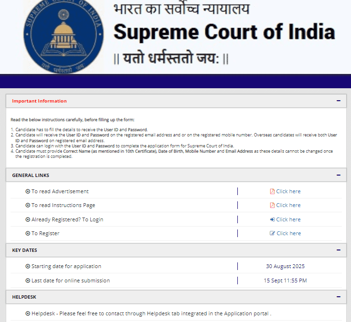Viewport: 351px width, 322px height.
Task: Click the PDF icon for Instructions Page
Action: coord(272,205)
